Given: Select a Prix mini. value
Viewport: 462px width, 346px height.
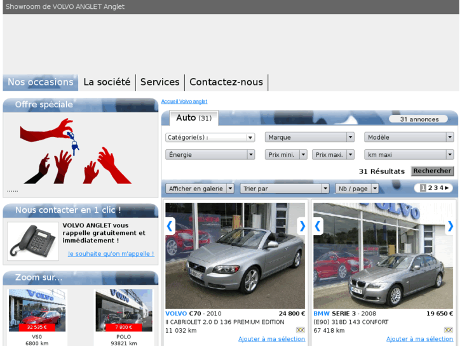Looking at the screenshot, I should pos(286,155).
